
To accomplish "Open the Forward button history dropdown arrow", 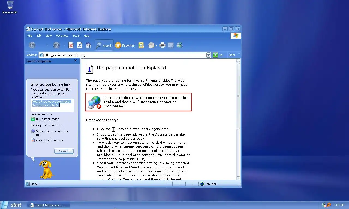I will (64, 45).
